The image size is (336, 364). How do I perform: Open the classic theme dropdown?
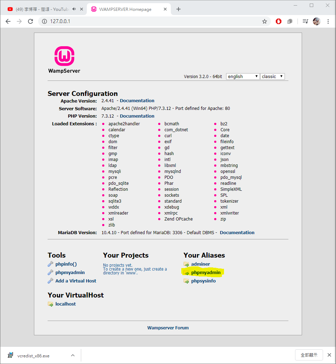pos(272,76)
